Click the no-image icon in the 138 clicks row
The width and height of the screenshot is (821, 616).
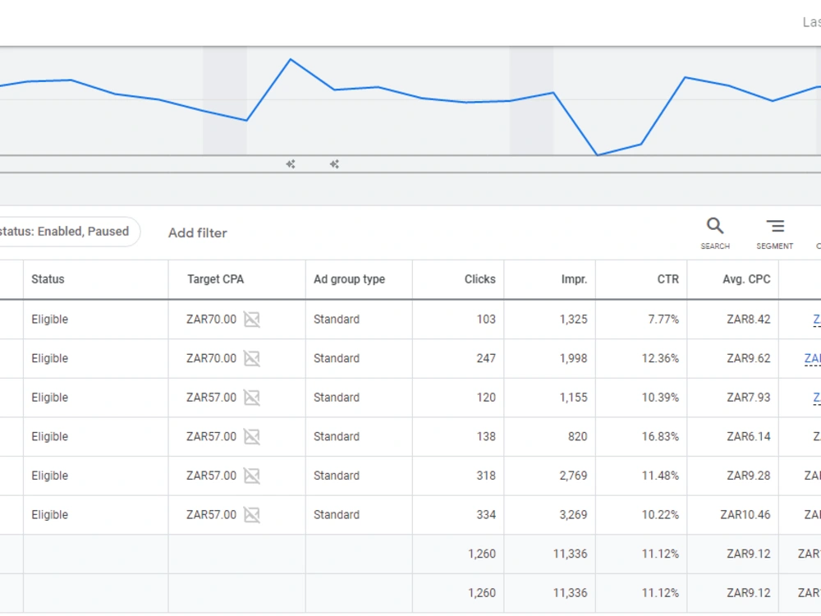252,436
